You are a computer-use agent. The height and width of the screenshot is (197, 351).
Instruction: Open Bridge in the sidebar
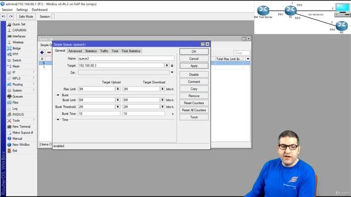coord(16,48)
